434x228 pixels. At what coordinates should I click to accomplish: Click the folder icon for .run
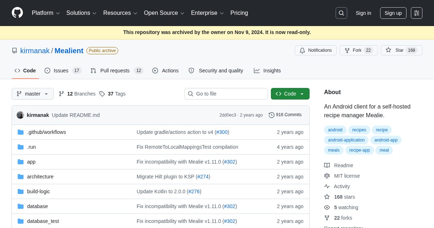pos(21,147)
